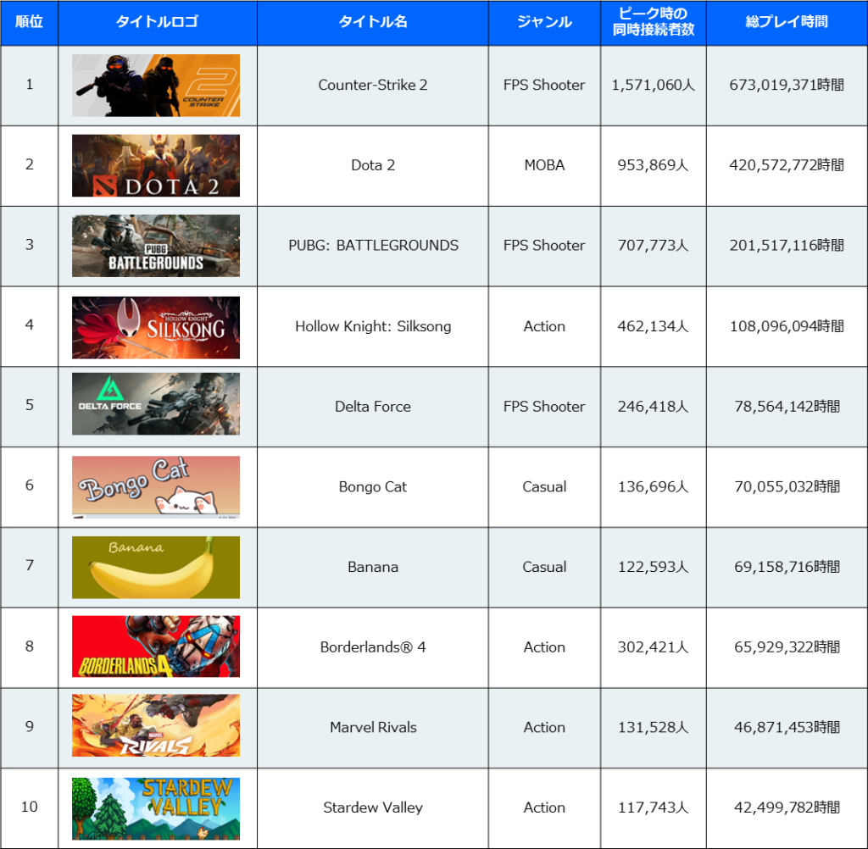Click the Hollow Knight Silksong logo
The width and height of the screenshot is (868, 849).
pos(156,327)
